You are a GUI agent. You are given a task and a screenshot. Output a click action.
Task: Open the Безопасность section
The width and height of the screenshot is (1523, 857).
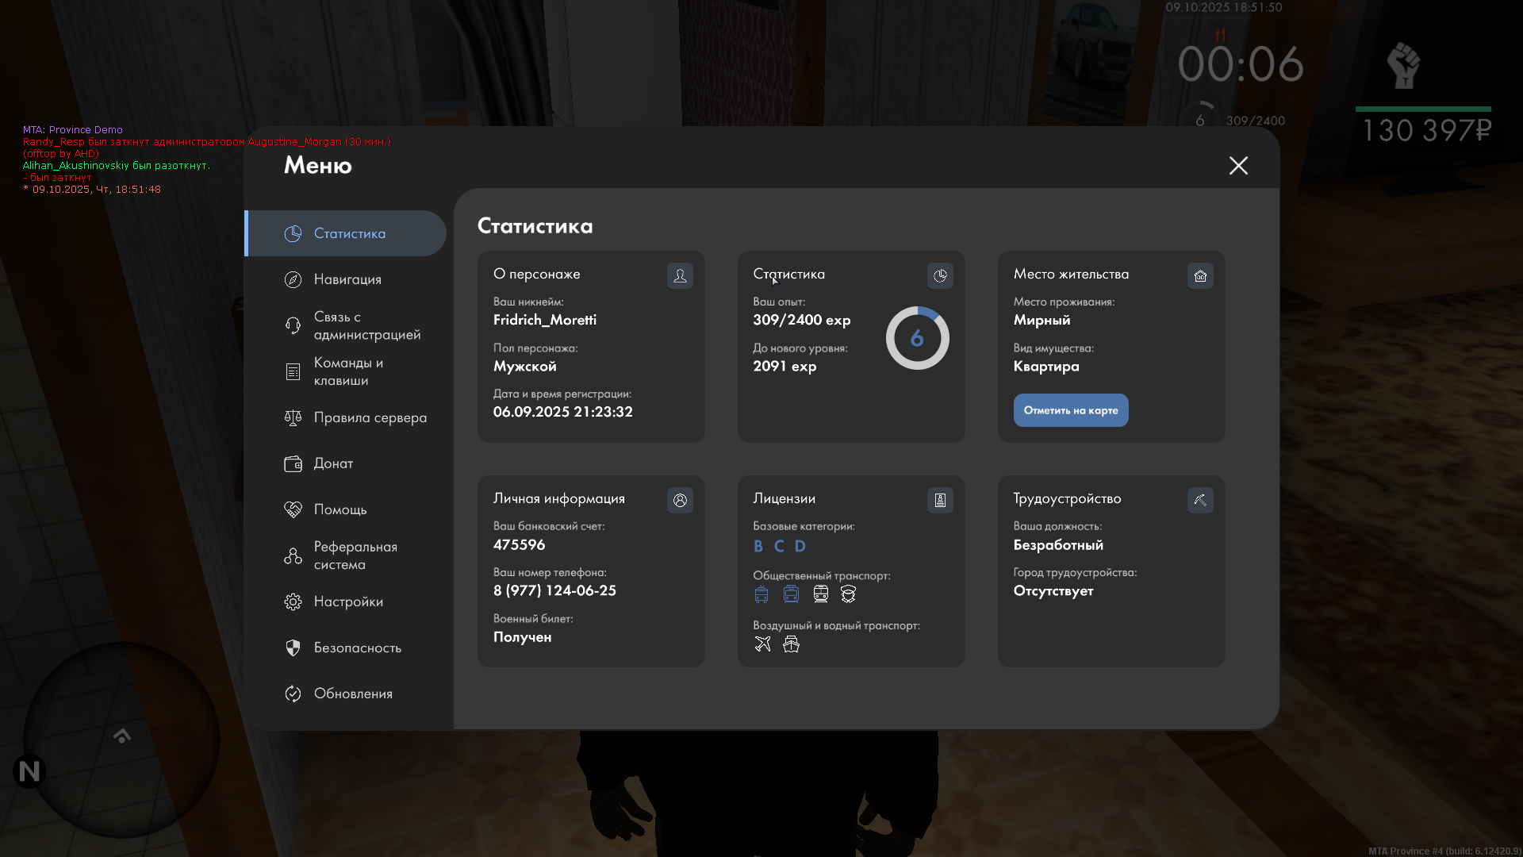pos(357,648)
